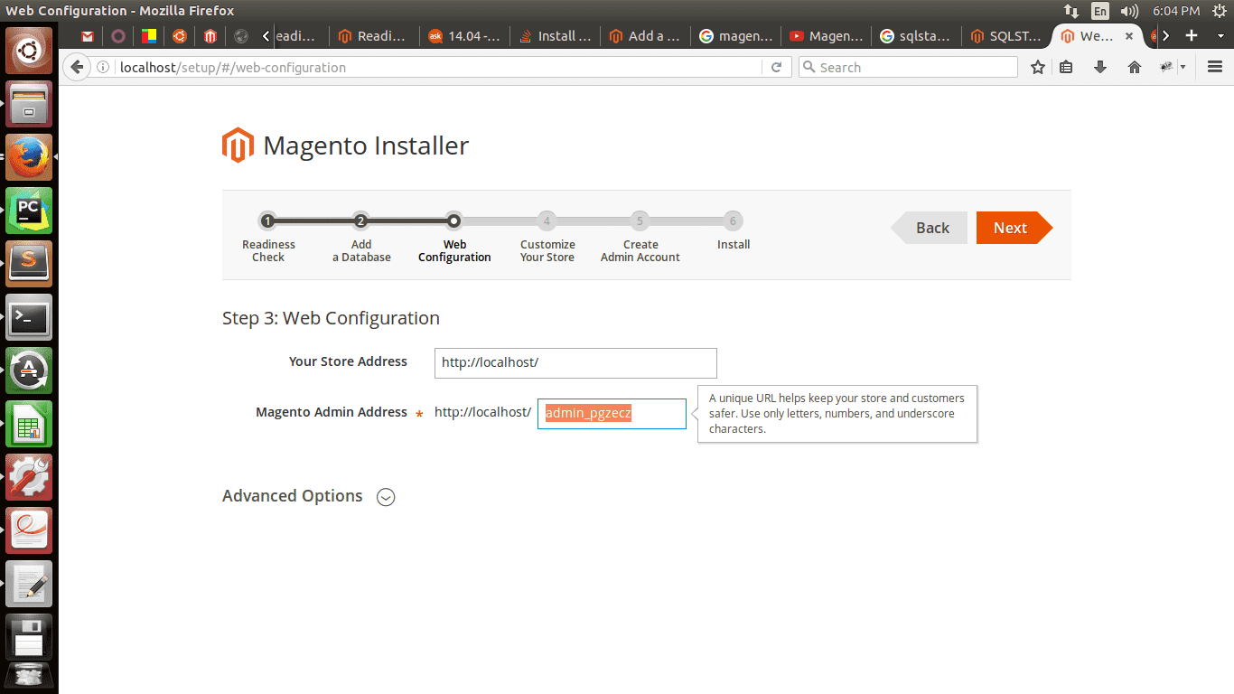Select step 6 Install marker
Viewport: 1234px width, 694px height.
click(x=733, y=220)
